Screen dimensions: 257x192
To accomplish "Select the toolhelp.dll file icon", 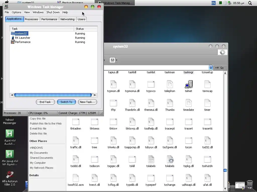I will click(x=151, y=122).
